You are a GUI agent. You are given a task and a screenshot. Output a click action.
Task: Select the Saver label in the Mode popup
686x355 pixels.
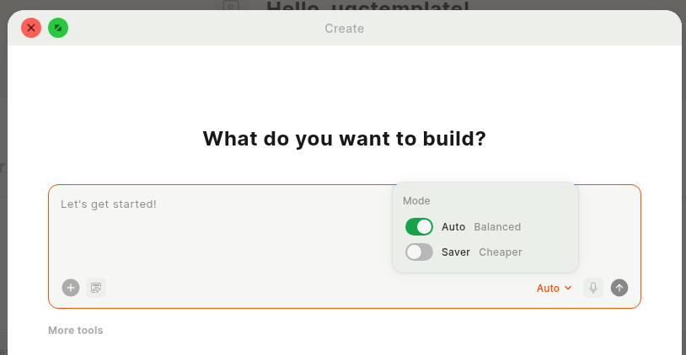point(455,252)
